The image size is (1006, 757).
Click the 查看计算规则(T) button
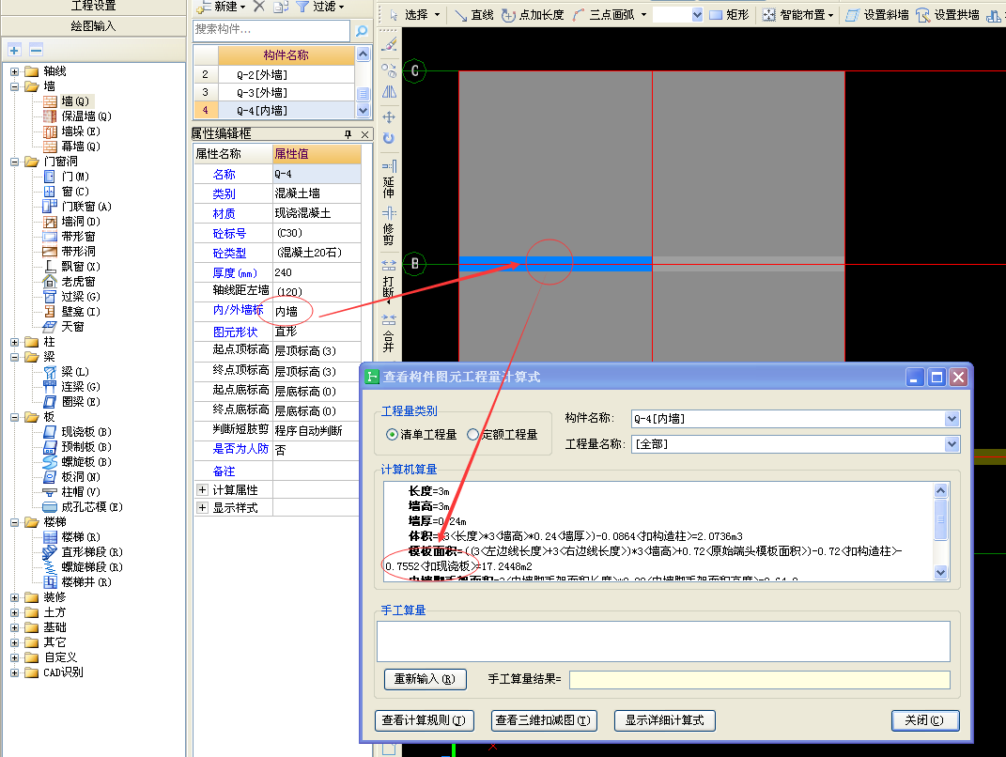point(424,720)
